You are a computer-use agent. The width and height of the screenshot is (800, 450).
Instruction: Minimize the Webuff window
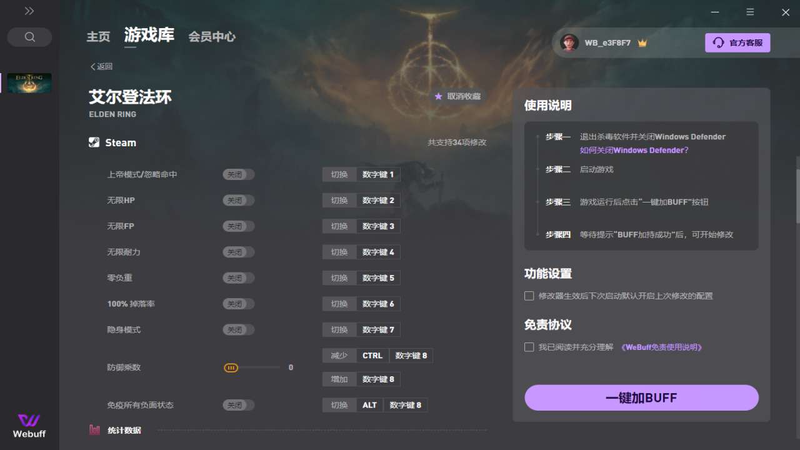click(x=715, y=12)
